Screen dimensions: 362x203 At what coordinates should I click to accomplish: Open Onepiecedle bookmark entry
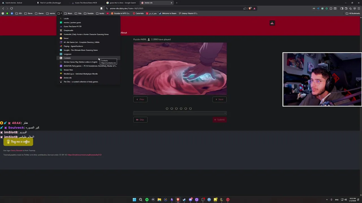[x=88, y=30]
